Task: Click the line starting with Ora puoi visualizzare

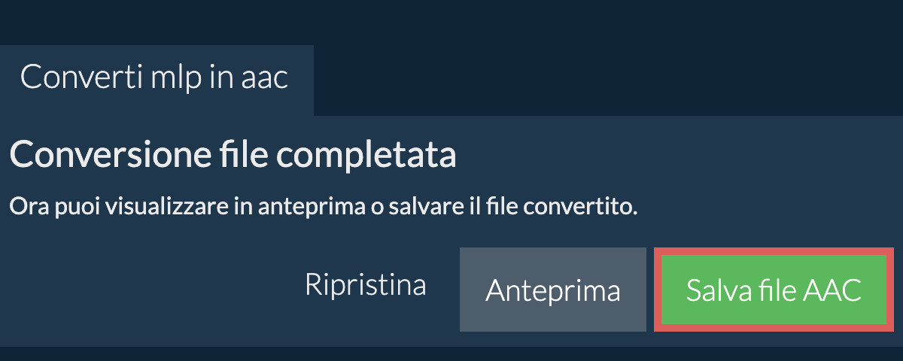Action: click(x=323, y=205)
